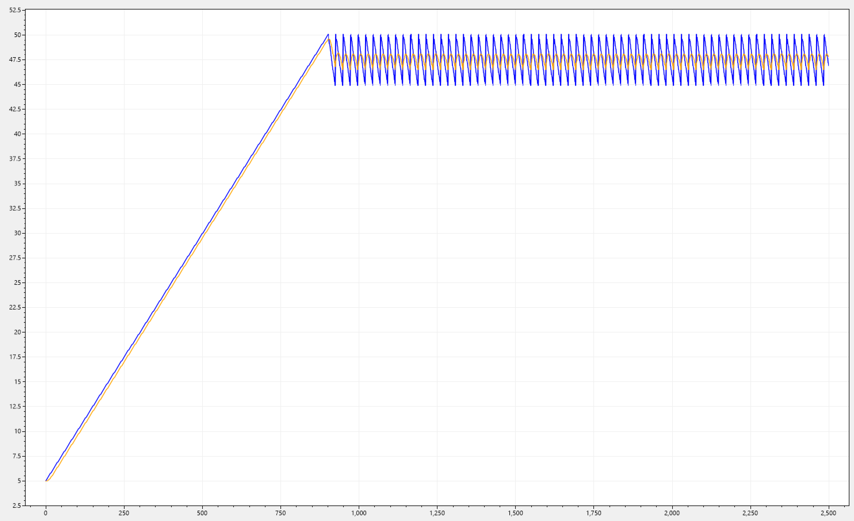Click the x-axis label 1,000
The image size is (854, 521).
tap(359, 513)
